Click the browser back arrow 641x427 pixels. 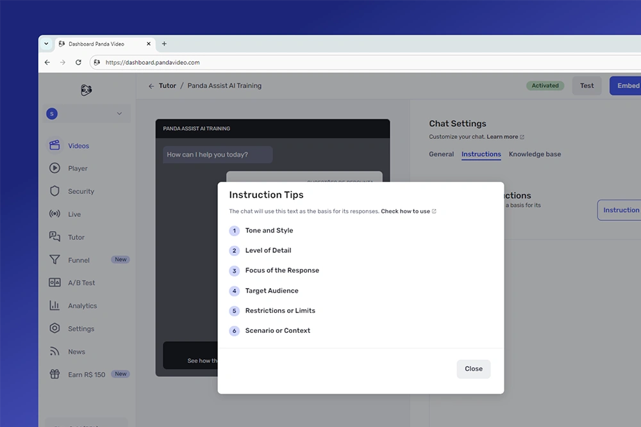tap(47, 63)
